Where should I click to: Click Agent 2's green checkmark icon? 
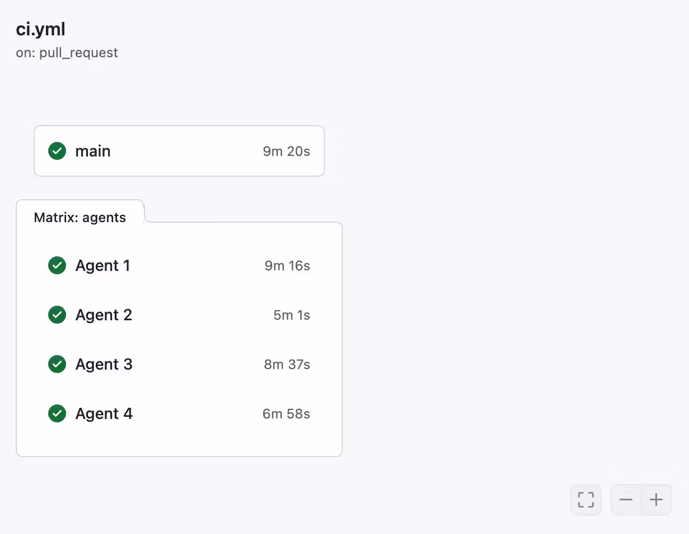tap(57, 315)
